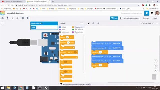Open OBS Studio from the taskbar
160x90 pixels.
click(x=40, y=88)
